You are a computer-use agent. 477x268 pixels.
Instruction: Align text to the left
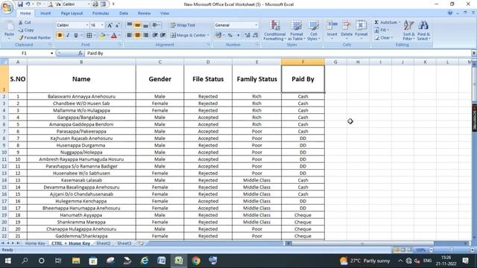click(x=129, y=36)
